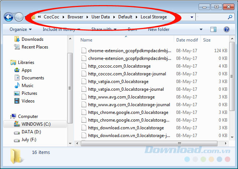Image resolution: width=238 pixels, height=169 pixels.
Task: Select https_download.com.vn_0.localstorage-j... file name
Action: (129, 136)
